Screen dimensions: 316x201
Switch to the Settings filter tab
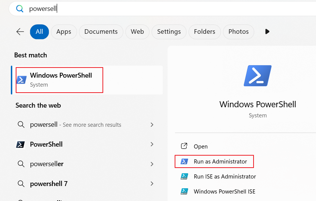tap(169, 32)
